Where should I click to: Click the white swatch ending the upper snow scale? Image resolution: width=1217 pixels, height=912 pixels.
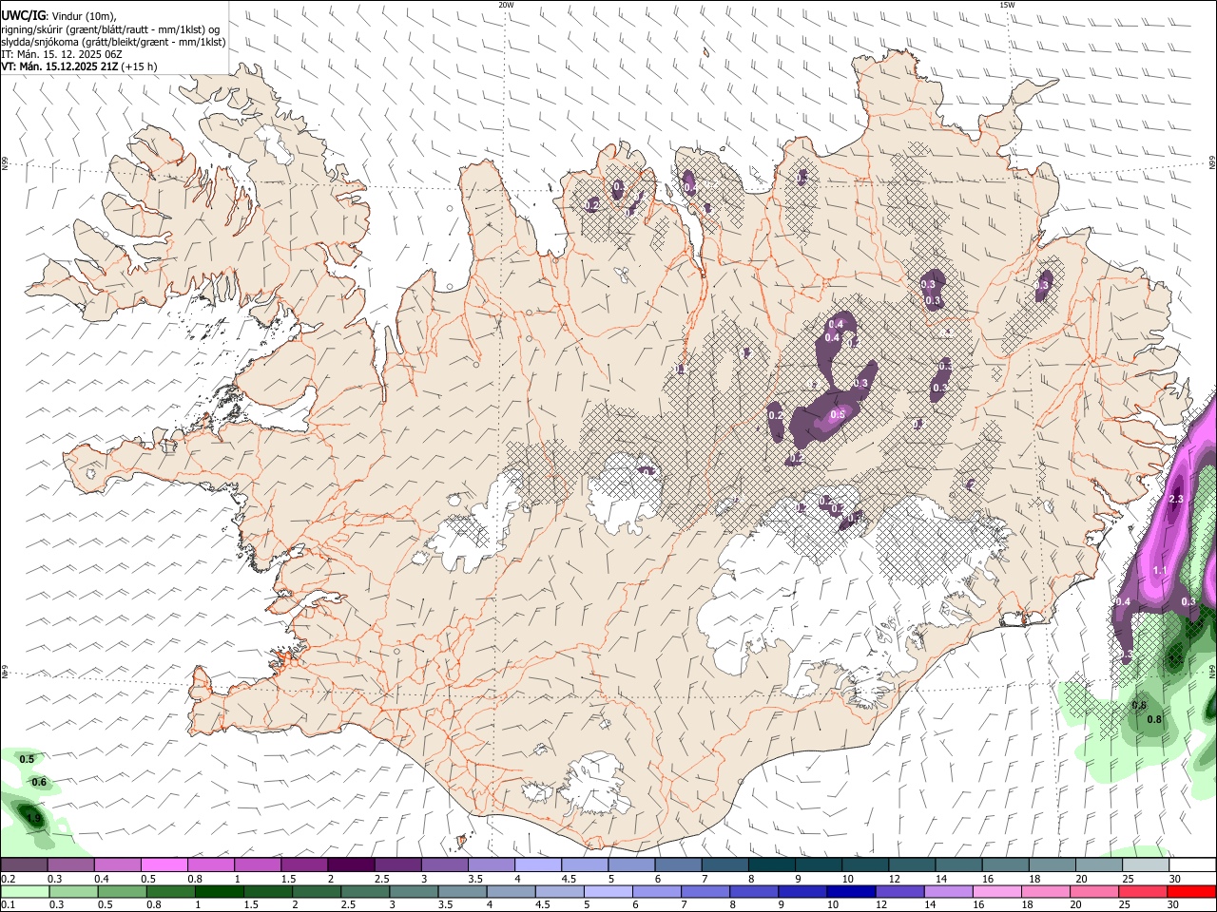tap(1192, 864)
